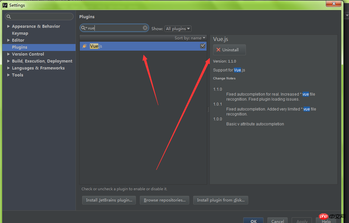Focus the plugin search field containing vue
Viewport: 349px width, 223px height.
pos(114,28)
